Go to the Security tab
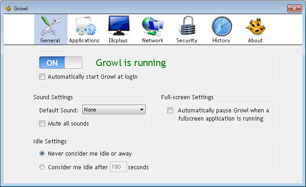Image resolution: width=306 pixels, height=187 pixels. 187,30
